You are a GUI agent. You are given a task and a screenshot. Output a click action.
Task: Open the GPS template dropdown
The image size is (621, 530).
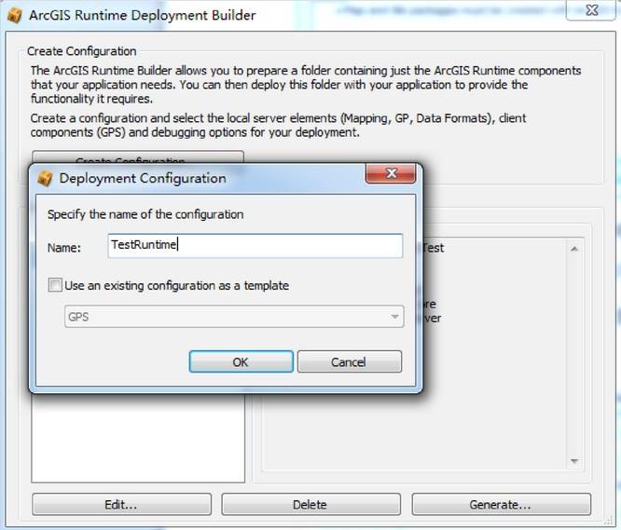point(234,317)
